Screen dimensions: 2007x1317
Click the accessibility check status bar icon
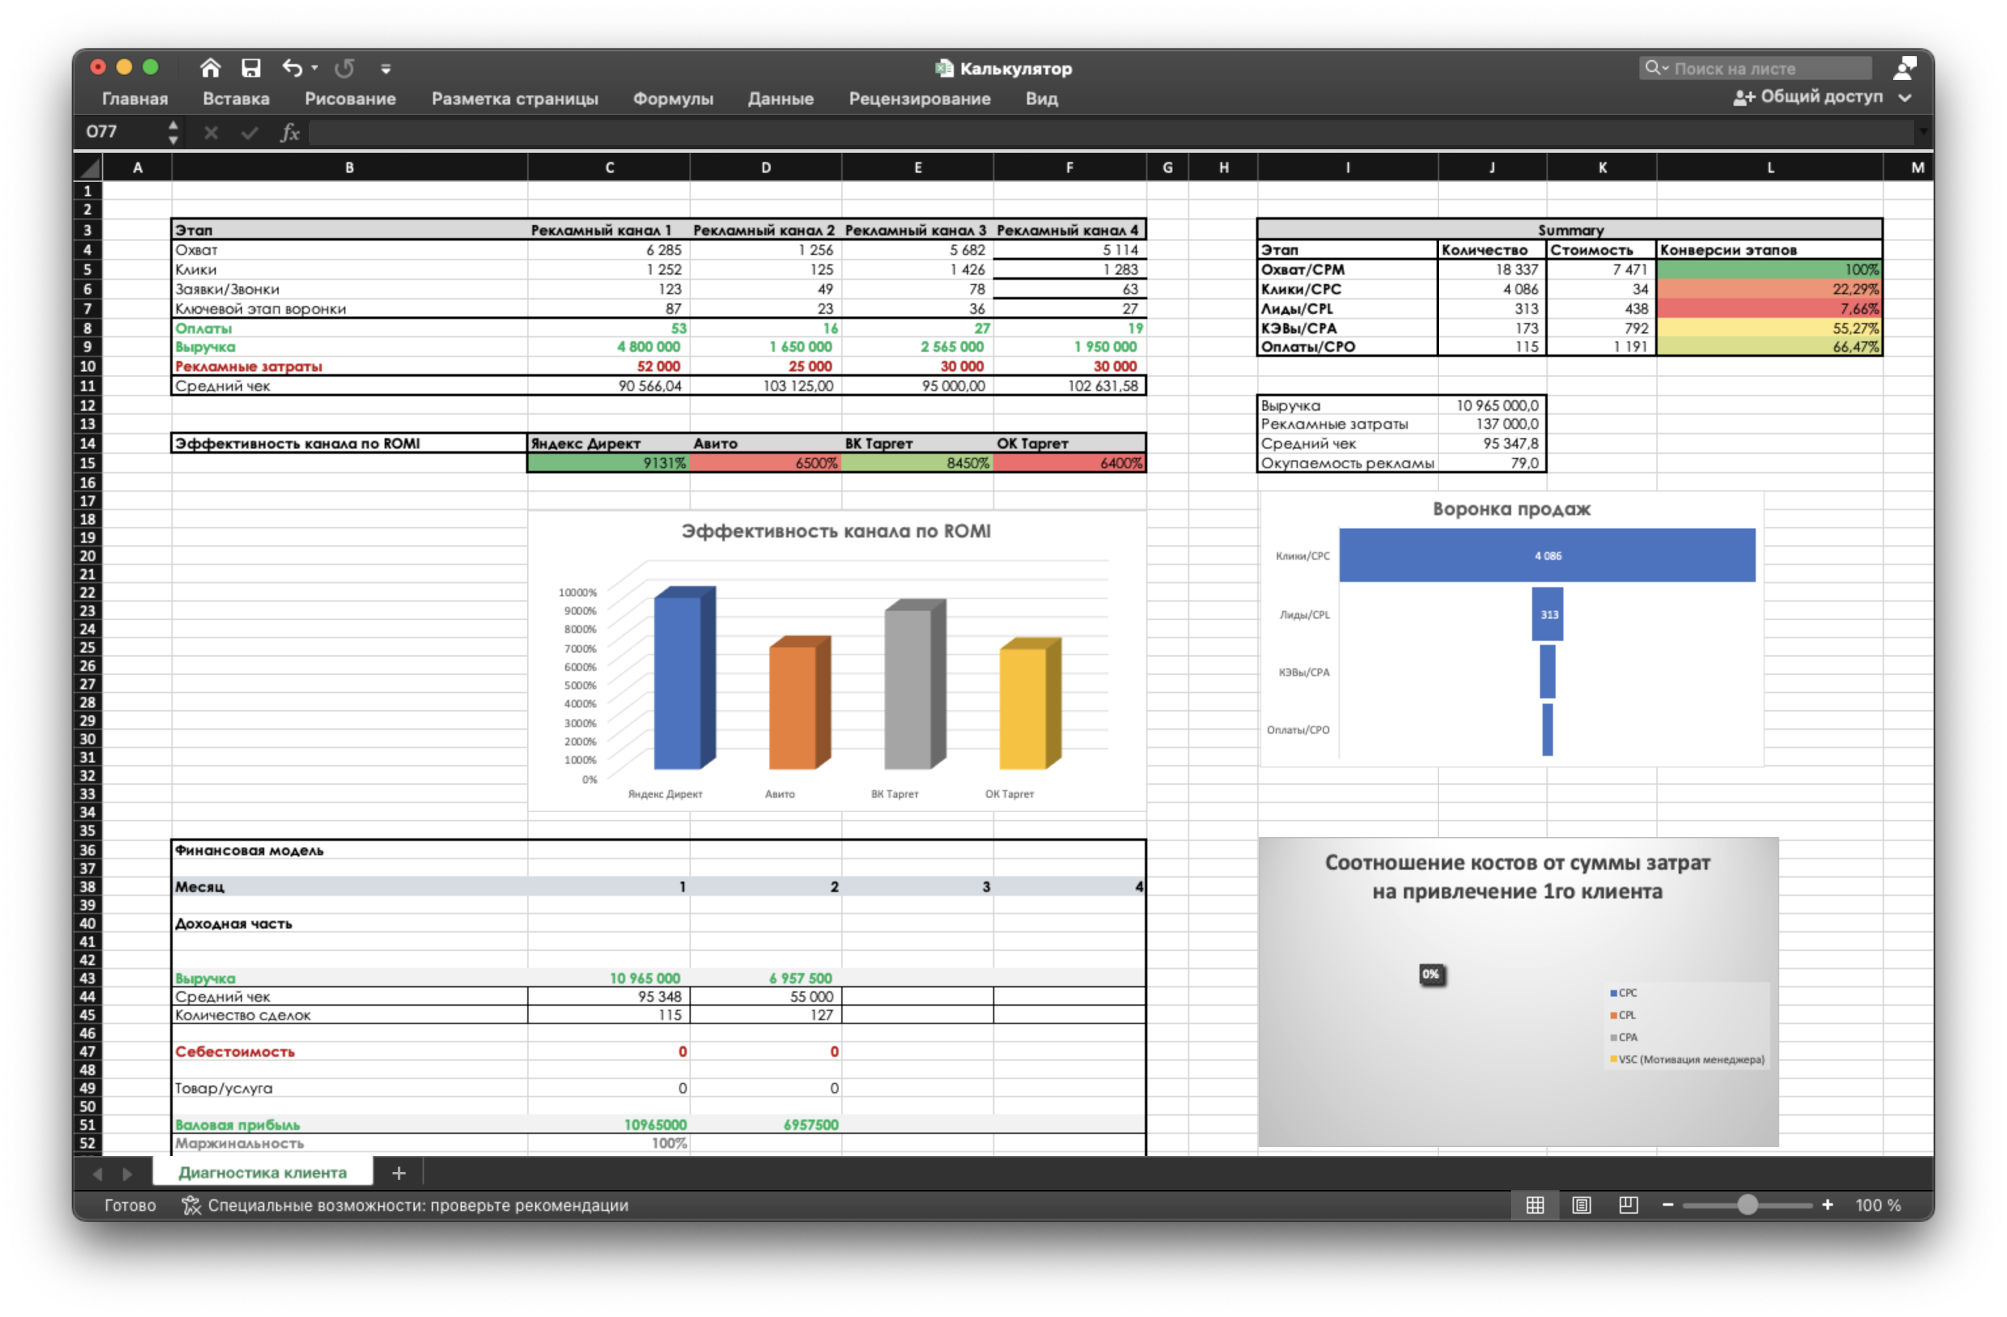[x=192, y=1206]
